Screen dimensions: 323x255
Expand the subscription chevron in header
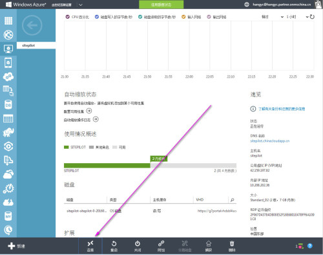click(x=81, y=5)
